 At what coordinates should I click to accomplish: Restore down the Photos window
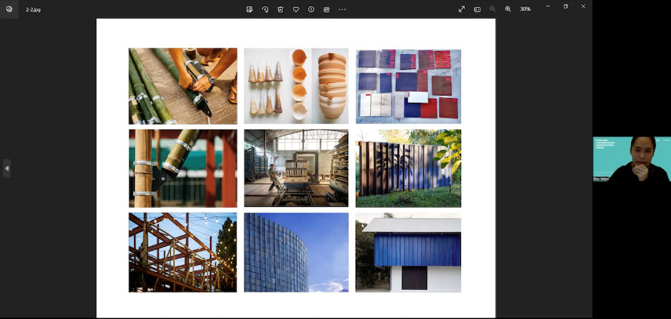(565, 6)
